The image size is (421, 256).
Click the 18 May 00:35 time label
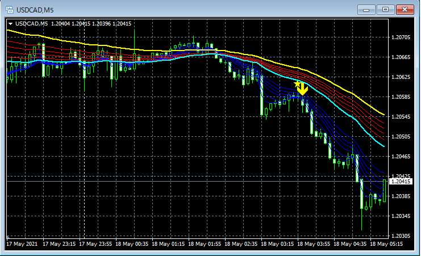[132, 244]
